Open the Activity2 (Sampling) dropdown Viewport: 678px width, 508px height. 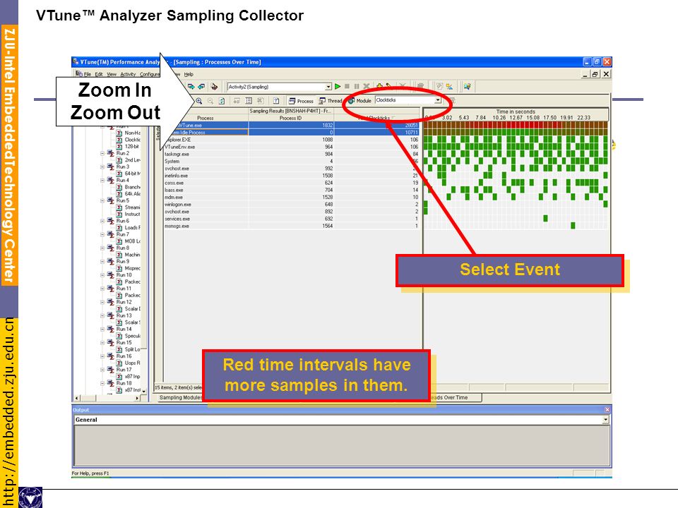click(x=328, y=87)
